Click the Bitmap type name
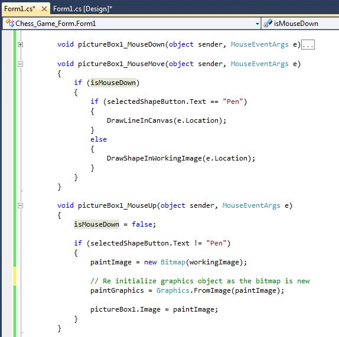 [173, 262]
